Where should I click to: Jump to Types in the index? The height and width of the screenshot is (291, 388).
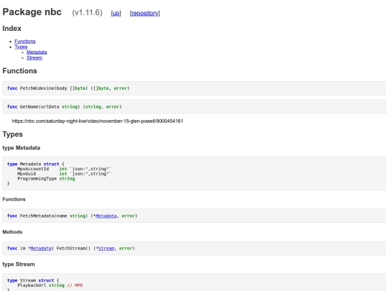pyautogui.click(x=21, y=47)
